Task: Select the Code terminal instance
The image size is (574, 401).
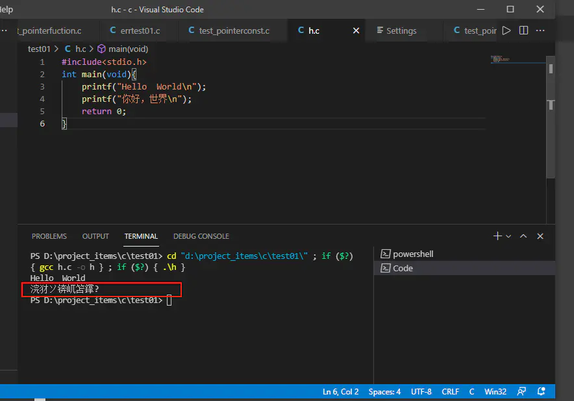Action: [x=403, y=268]
